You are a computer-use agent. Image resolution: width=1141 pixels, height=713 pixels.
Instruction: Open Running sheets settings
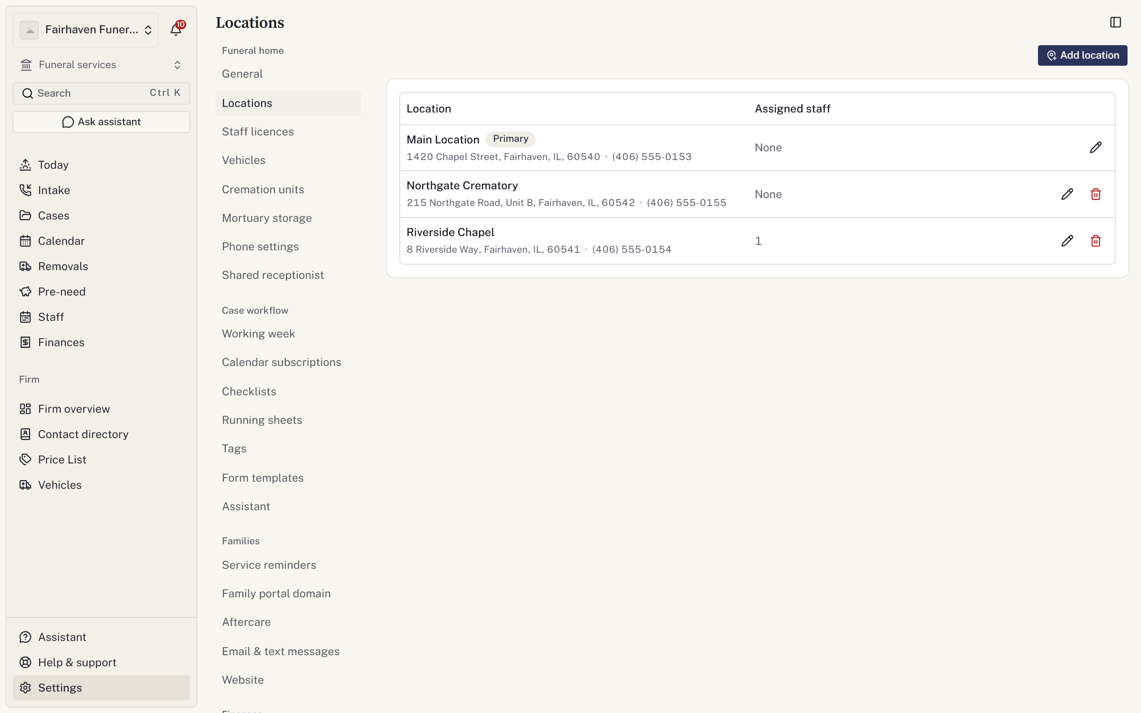tap(288, 420)
